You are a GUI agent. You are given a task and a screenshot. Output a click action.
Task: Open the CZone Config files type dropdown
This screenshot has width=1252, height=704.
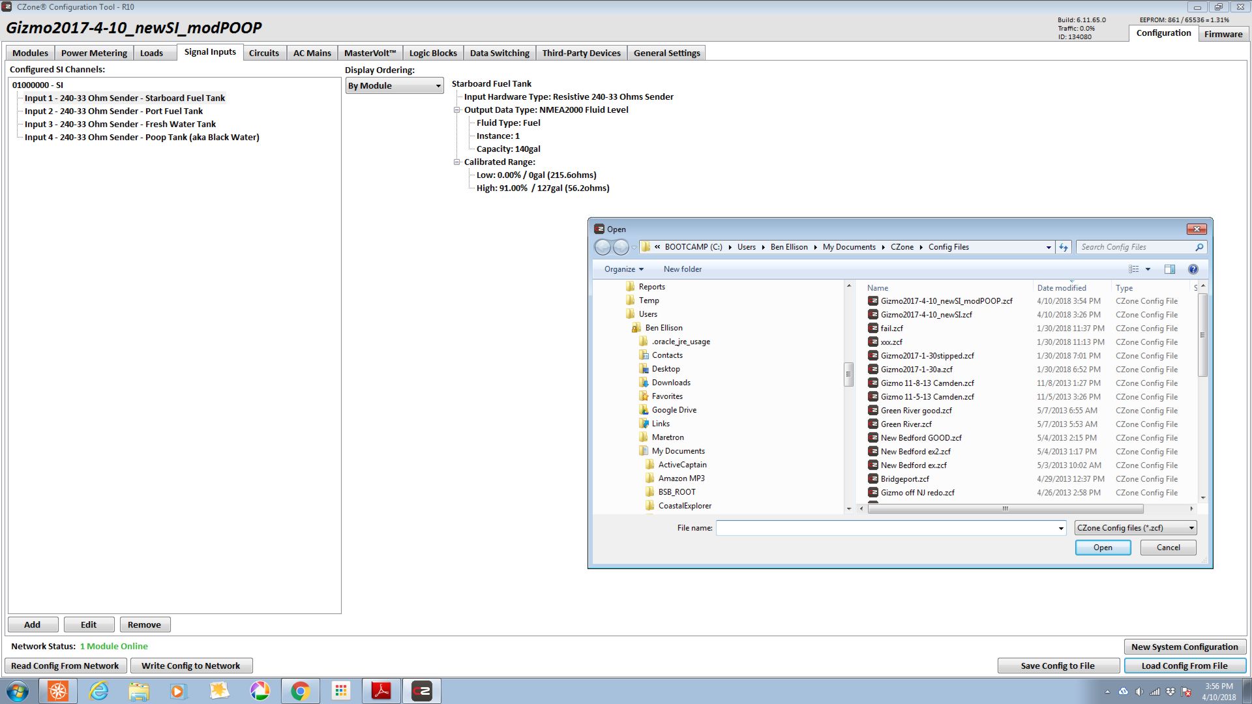(x=1135, y=528)
